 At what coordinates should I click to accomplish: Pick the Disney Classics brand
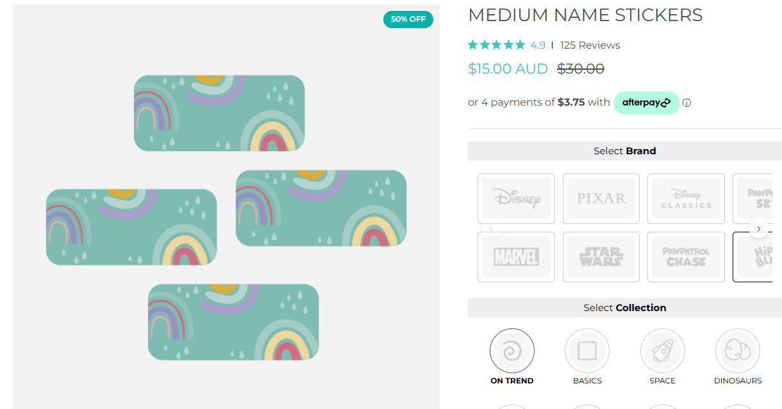[686, 198]
